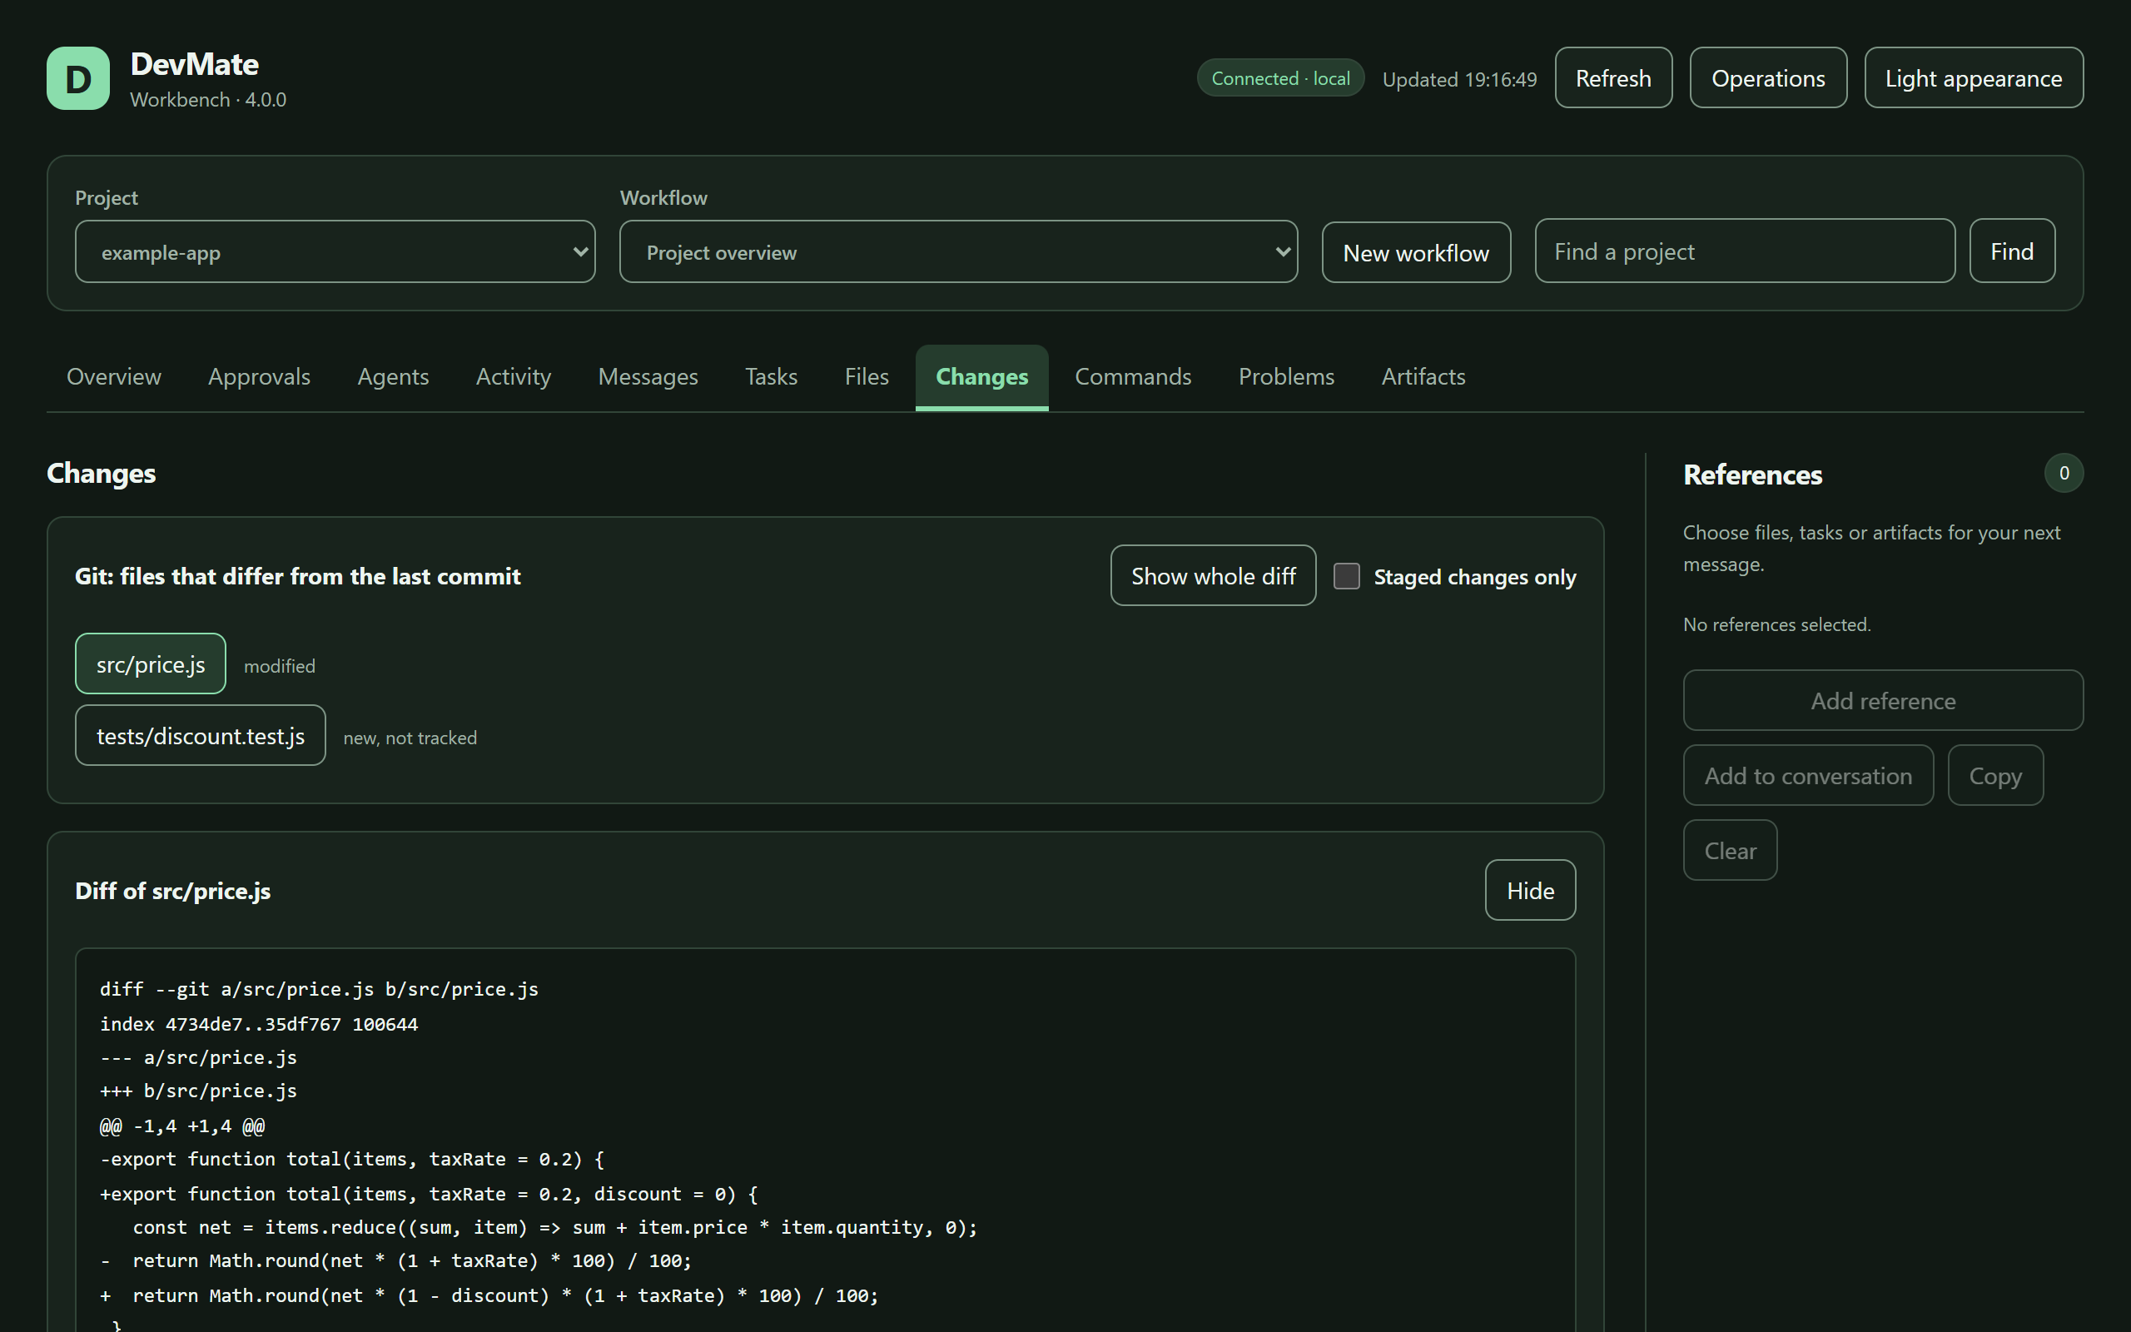Hide the diff of src/price.js

click(x=1531, y=891)
